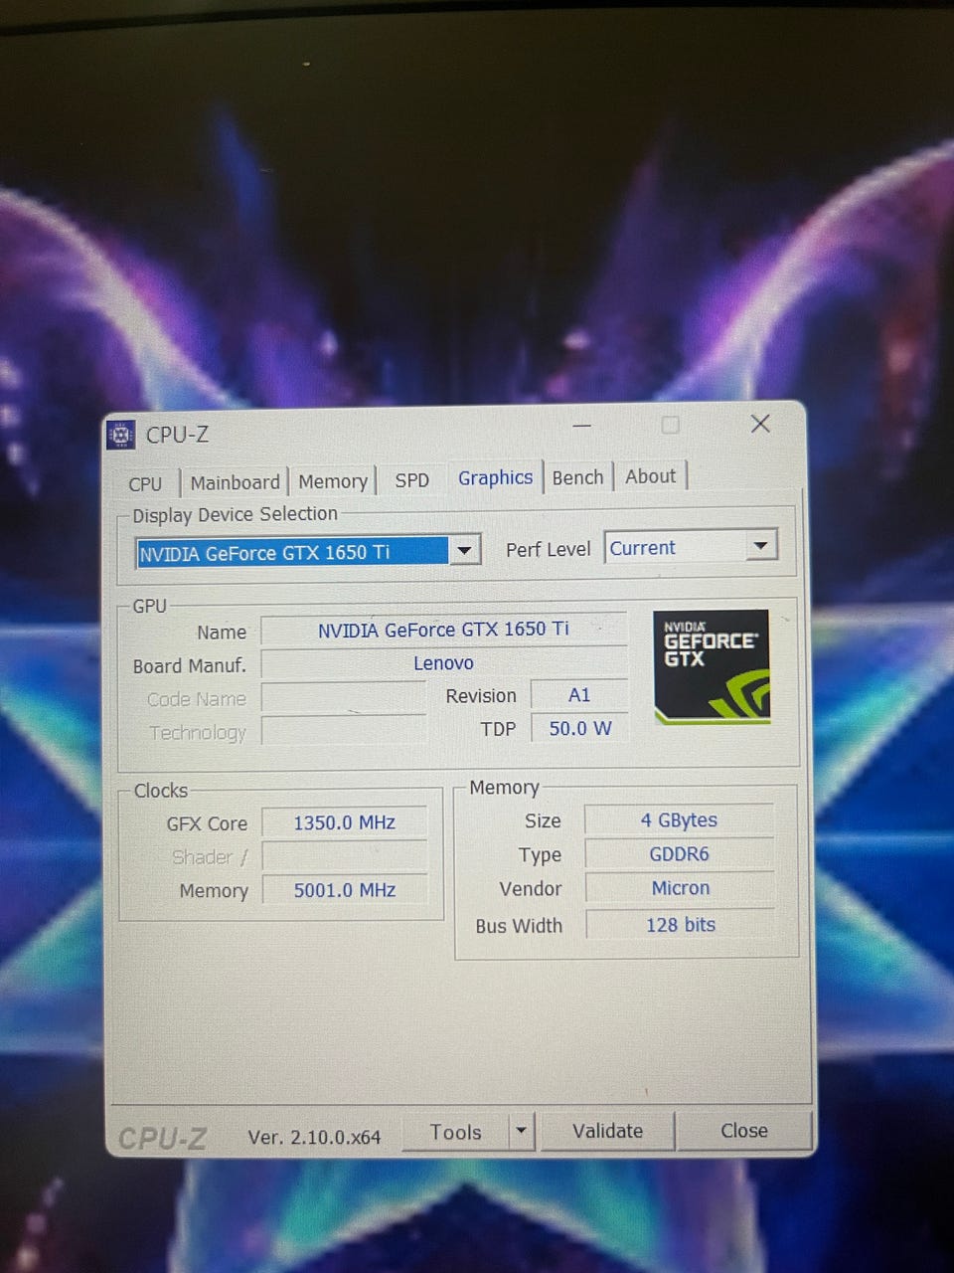Select the Graphics tab
954x1273 pixels.
point(495,477)
